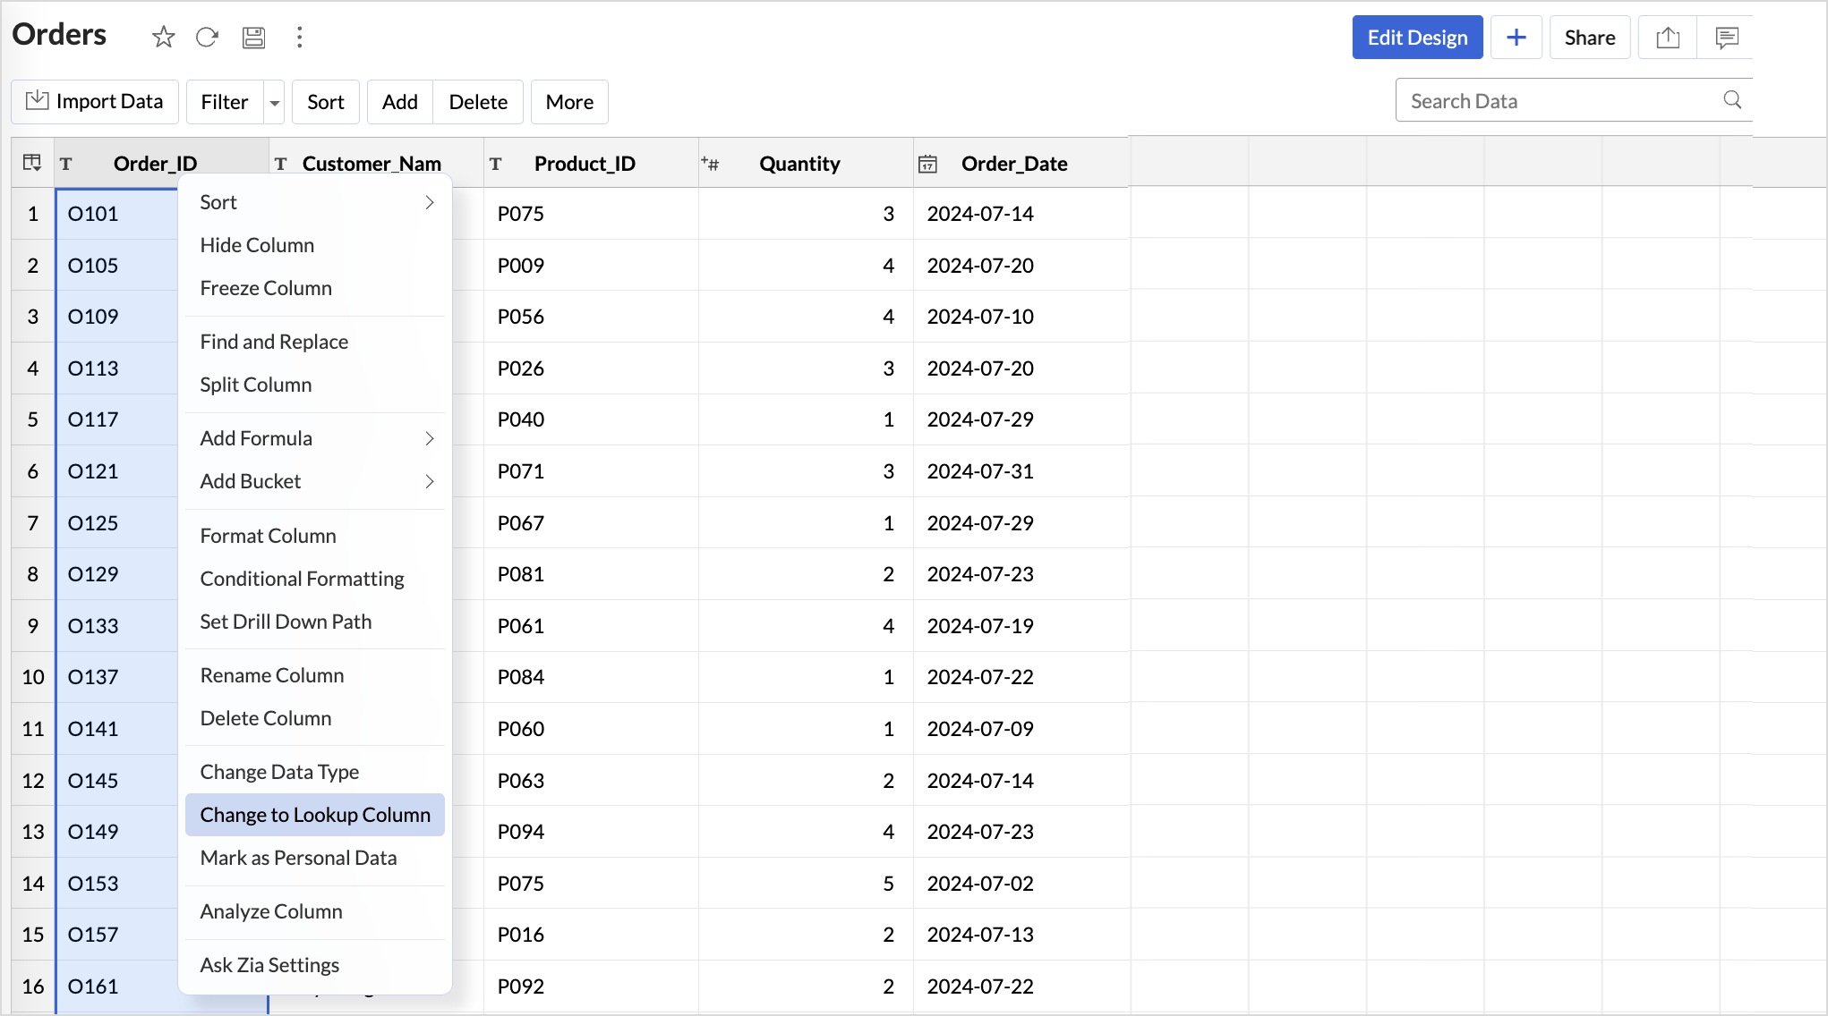Open the comments icon at top right
Viewport: 1828px width, 1016px height.
1726,38
